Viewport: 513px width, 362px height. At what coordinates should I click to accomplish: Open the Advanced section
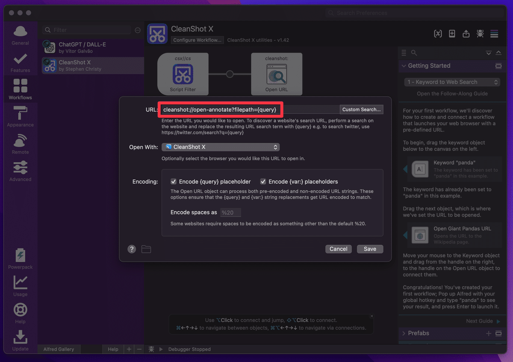pos(20,171)
